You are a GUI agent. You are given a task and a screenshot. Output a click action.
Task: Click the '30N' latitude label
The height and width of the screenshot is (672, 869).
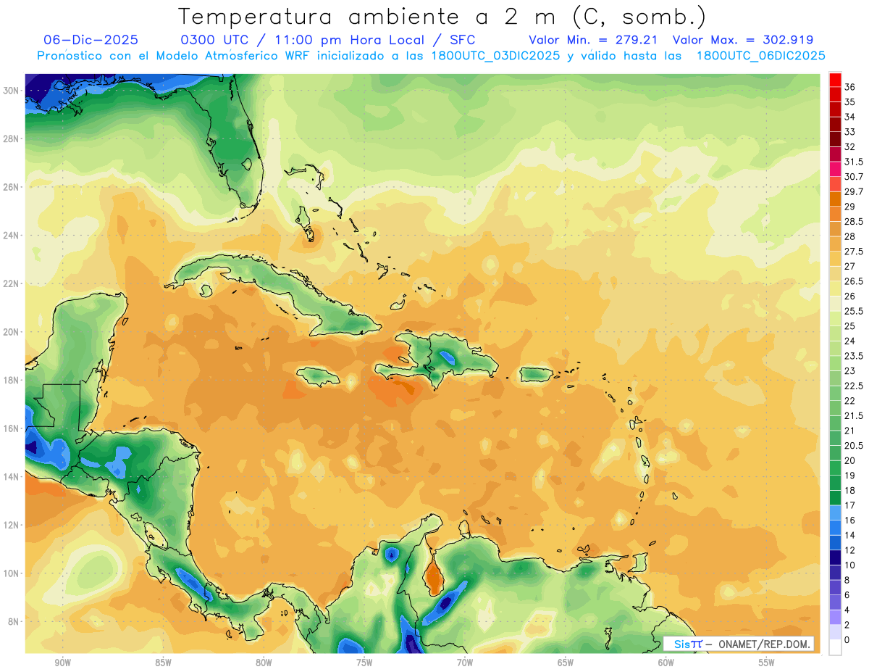[12, 90]
